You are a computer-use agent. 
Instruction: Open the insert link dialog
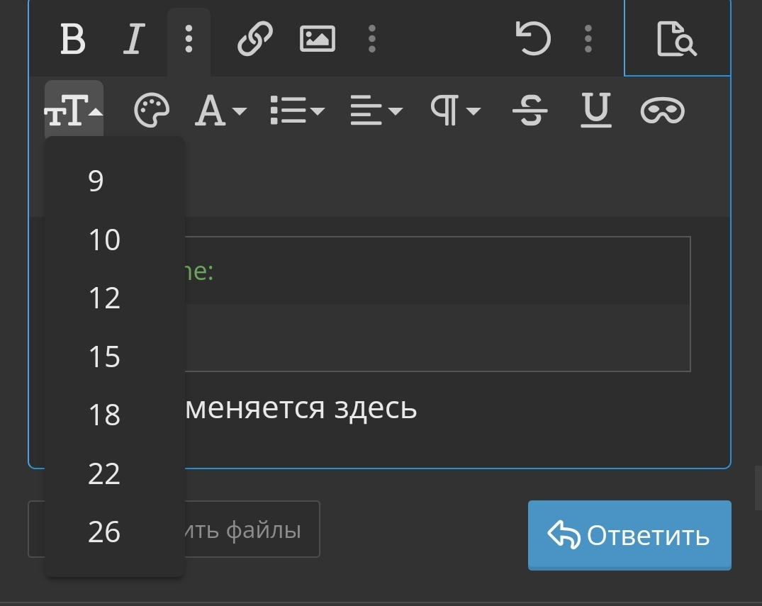click(x=254, y=38)
